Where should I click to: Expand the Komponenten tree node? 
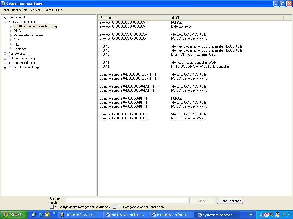5,54
